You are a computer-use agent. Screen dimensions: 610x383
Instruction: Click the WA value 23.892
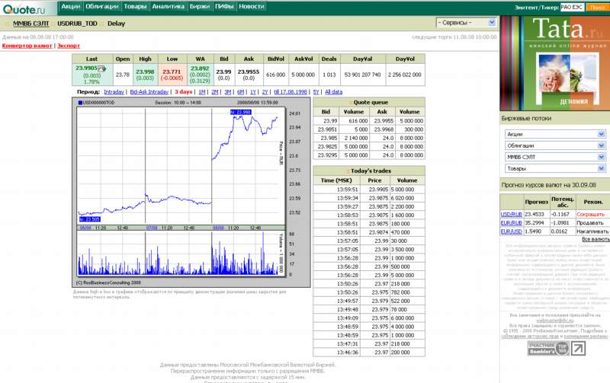tap(200, 69)
